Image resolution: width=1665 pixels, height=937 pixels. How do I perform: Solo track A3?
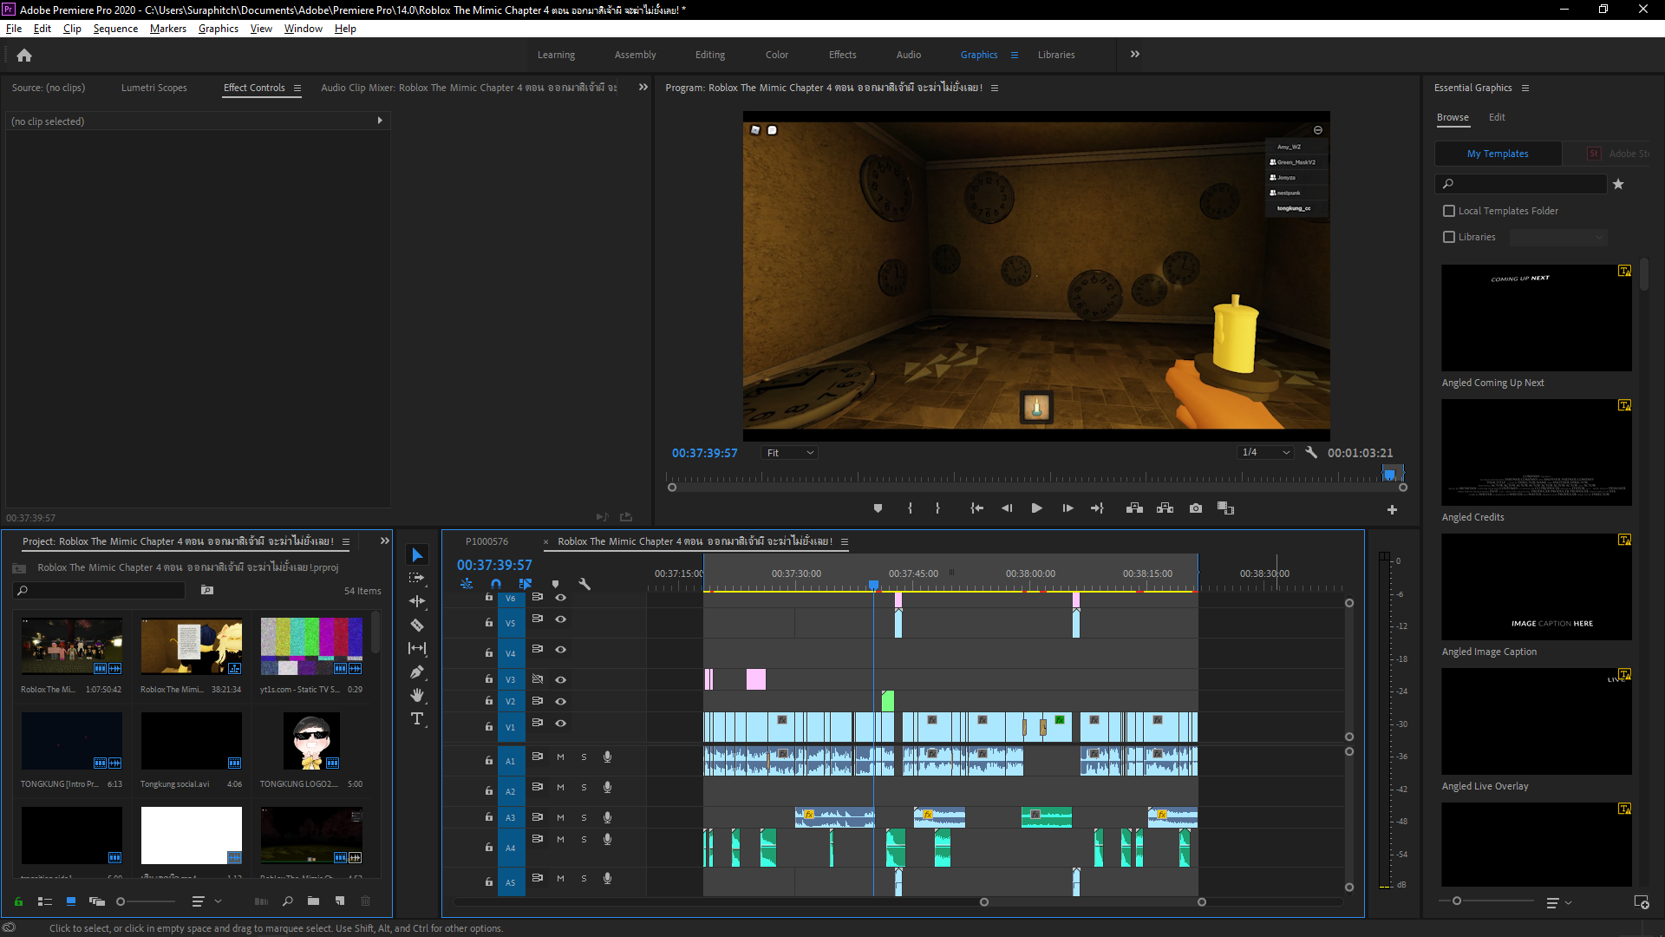click(x=584, y=818)
